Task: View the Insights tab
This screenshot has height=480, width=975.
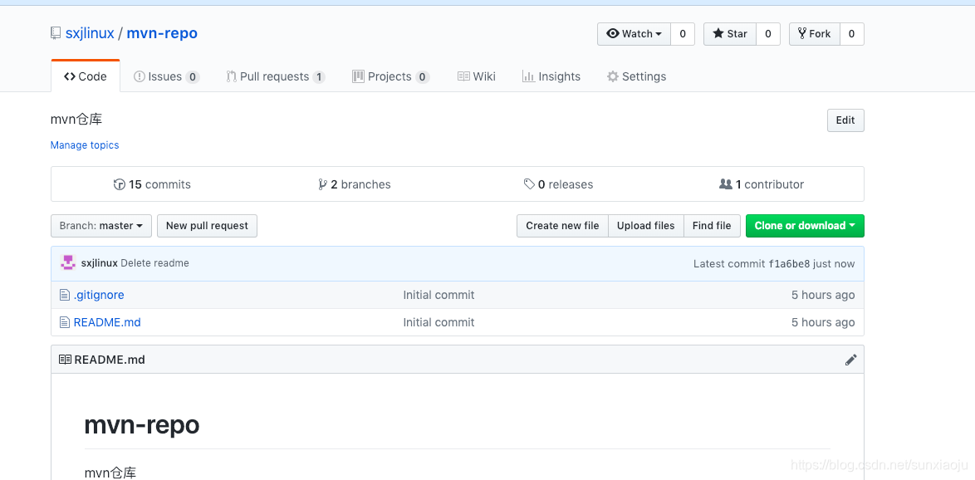Action: coord(551,76)
